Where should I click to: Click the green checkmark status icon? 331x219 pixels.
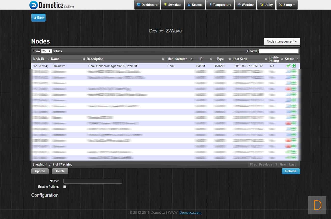[x=288, y=66]
